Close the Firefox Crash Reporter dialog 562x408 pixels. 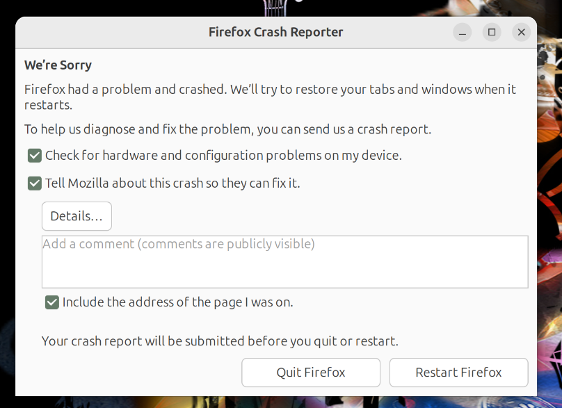point(521,32)
